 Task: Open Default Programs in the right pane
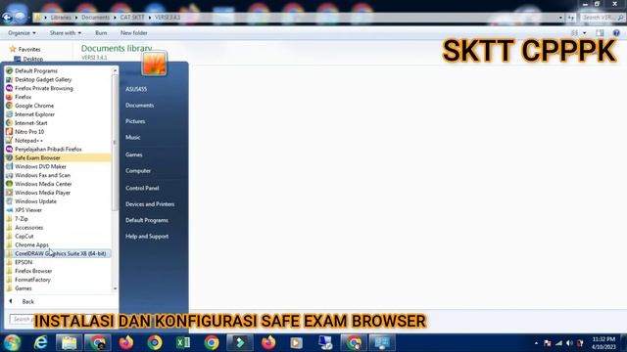coord(147,220)
